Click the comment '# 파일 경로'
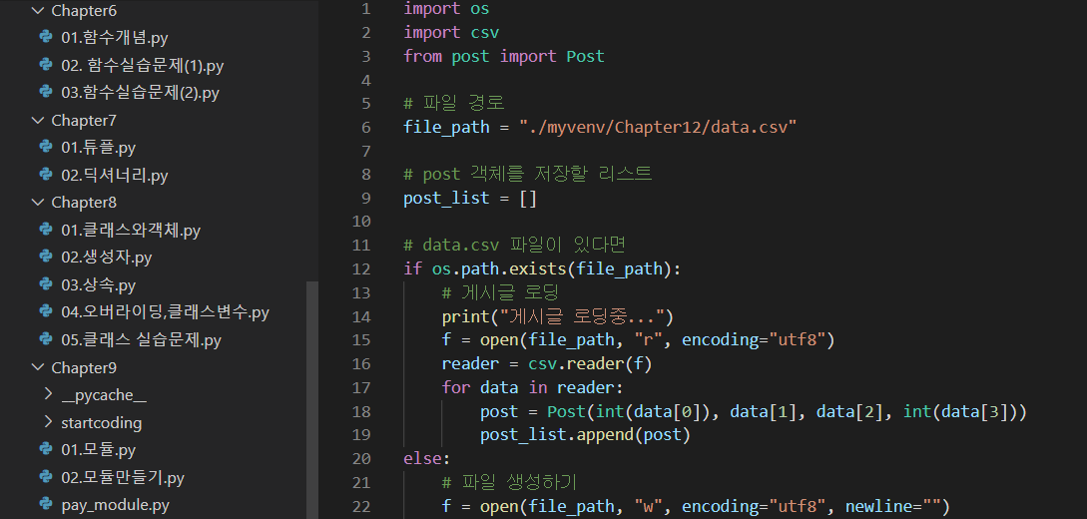This screenshot has height=519, width=1087. click(453, 104)
